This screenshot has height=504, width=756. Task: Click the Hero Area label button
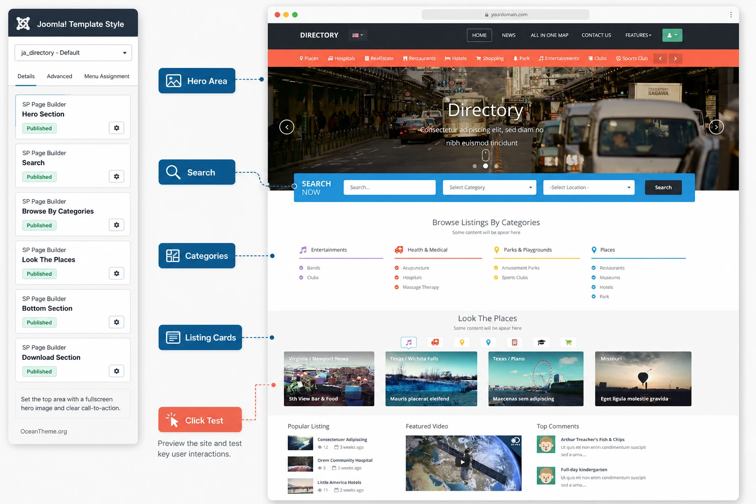click(x=197, y=81)
